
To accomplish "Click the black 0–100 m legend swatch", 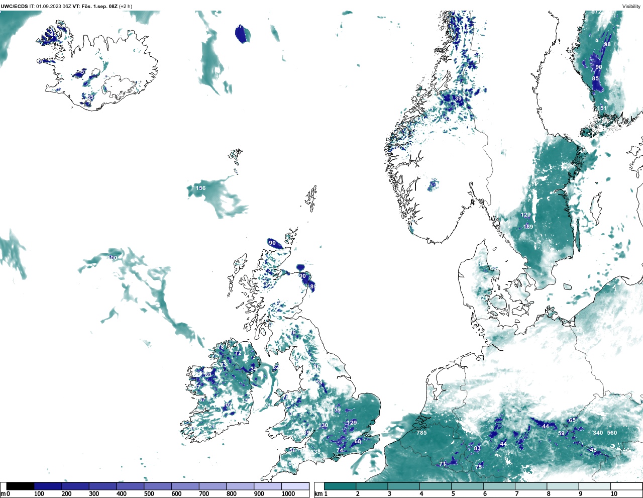I will click(21, 486).
